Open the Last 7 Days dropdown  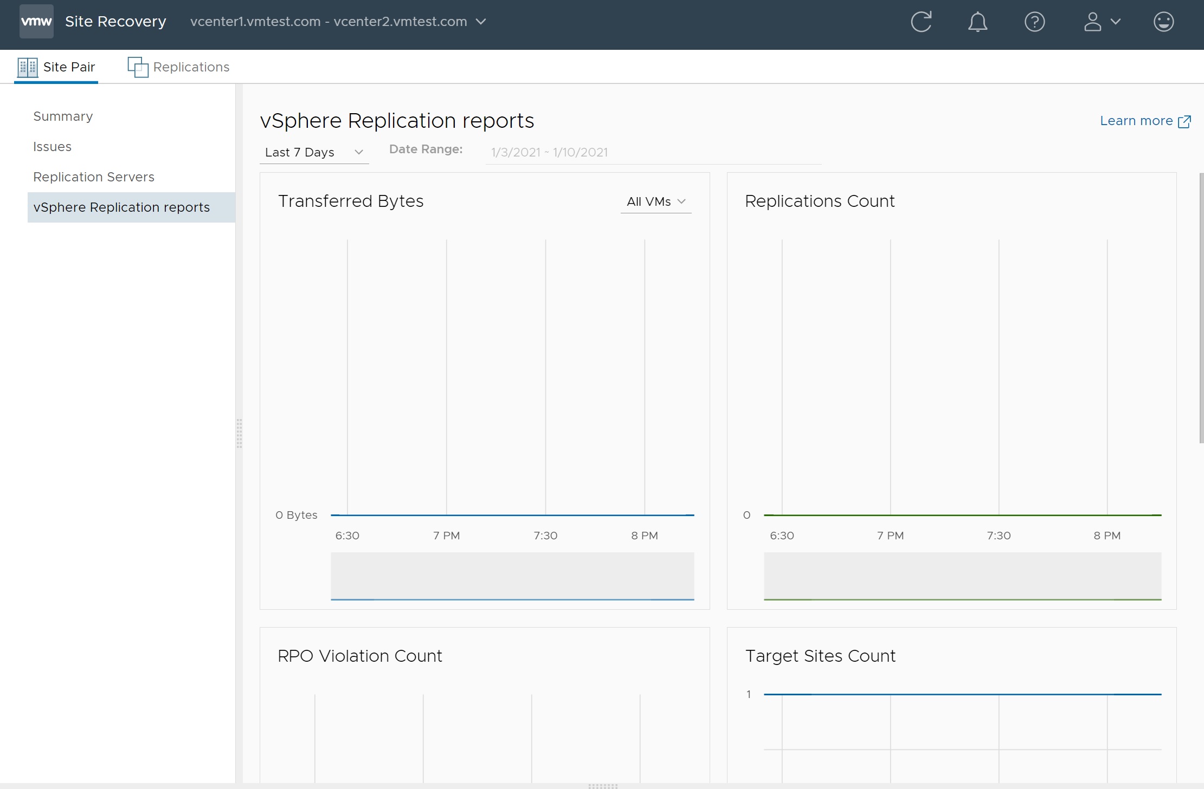point(314,153)
